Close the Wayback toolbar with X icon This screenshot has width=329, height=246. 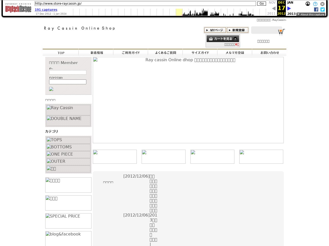(322, 4)
